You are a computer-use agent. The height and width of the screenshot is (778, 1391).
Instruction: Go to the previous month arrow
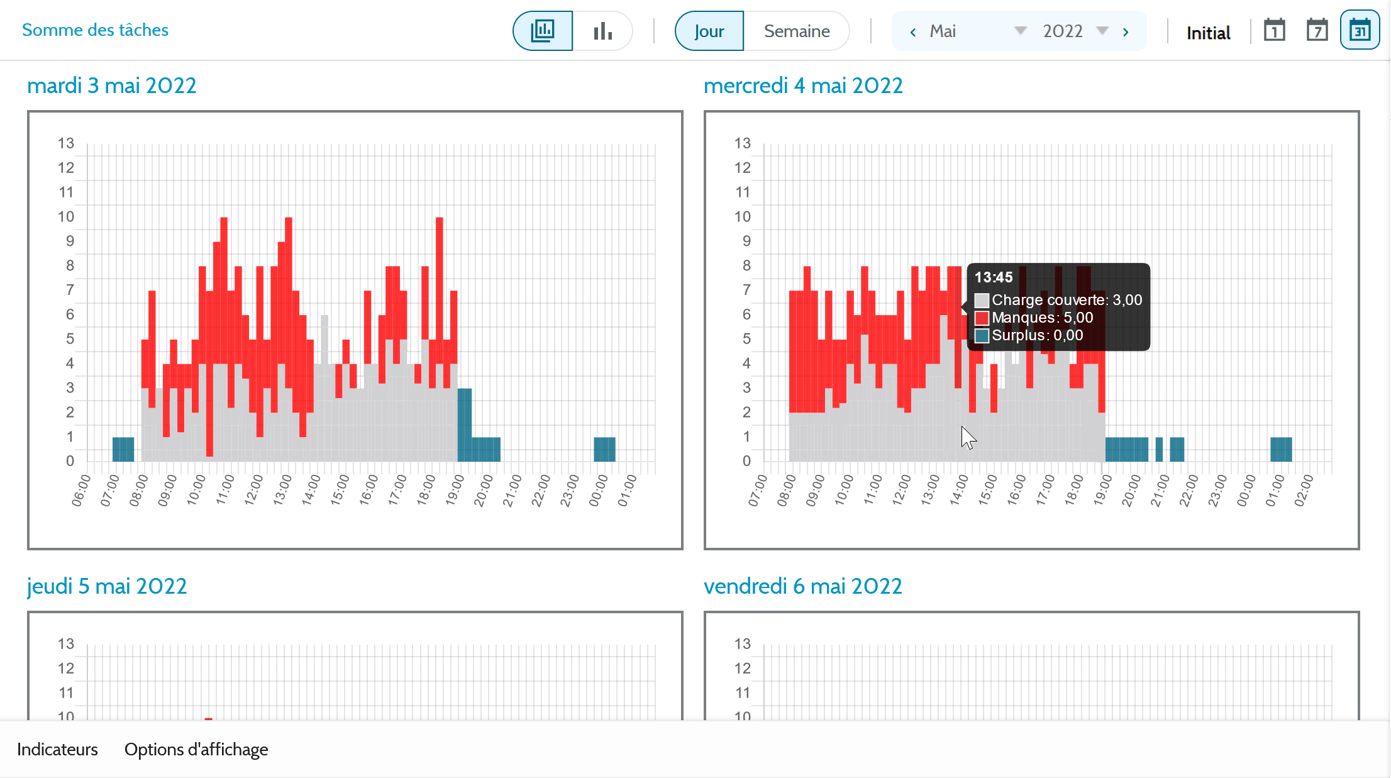tap(912, 31)
